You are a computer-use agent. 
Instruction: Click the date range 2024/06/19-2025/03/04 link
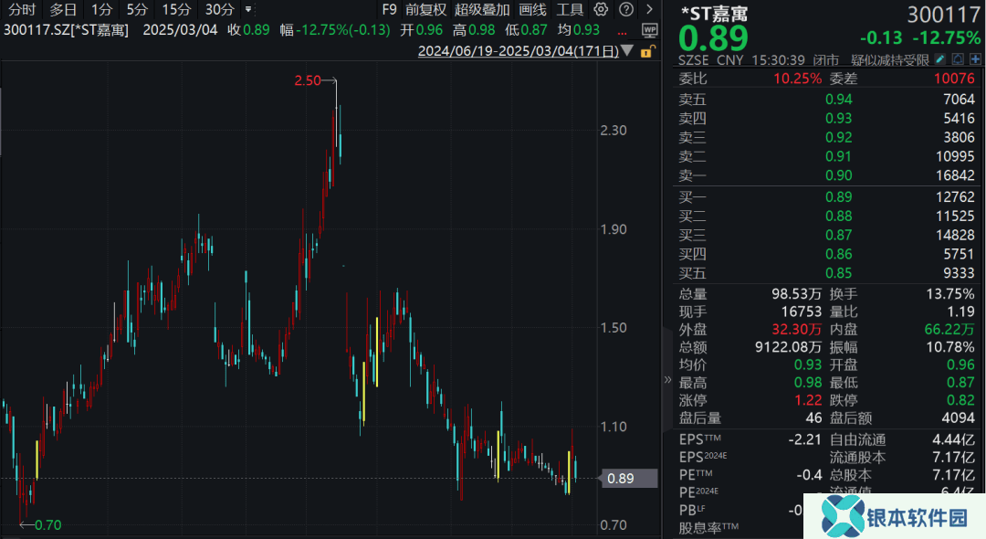[x=519, y=51]
